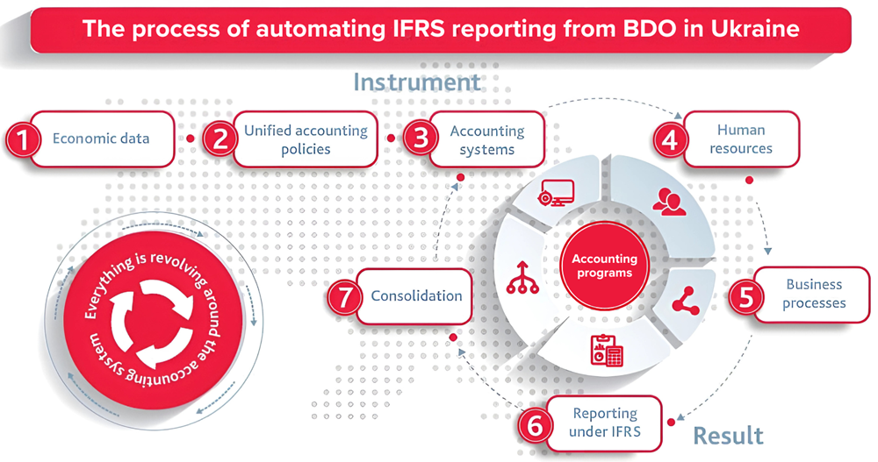Open the Unified accounting policies box
Viewport: 878px width, 462px height.
(x=306, y=139)
